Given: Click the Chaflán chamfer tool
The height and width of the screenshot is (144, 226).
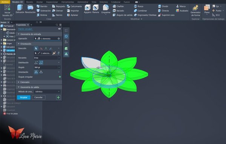Looking at the screenshot, I should (118, 6).
